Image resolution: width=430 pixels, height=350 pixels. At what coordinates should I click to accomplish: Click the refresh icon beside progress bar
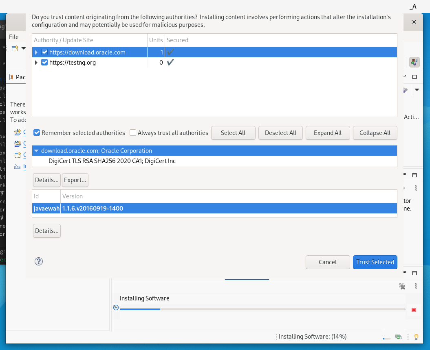(116, 308)
